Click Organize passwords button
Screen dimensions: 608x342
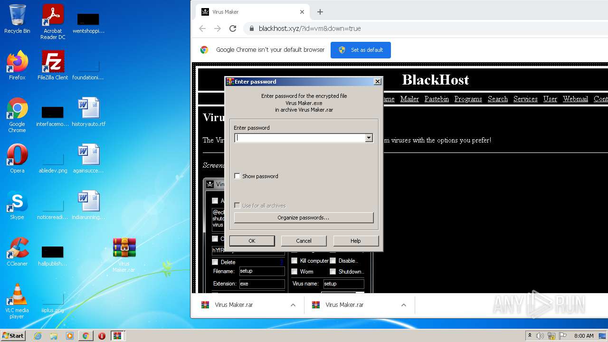pyautogui.click(x=304, y=218)
